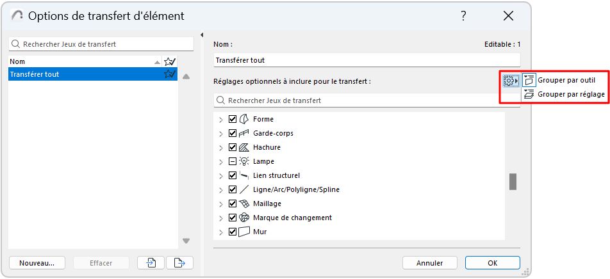Expand the Marque de changement row
Screen dimensions: 610x279
[x=221, y=218]
